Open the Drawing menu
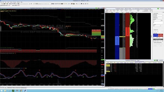 pos(15,2)
